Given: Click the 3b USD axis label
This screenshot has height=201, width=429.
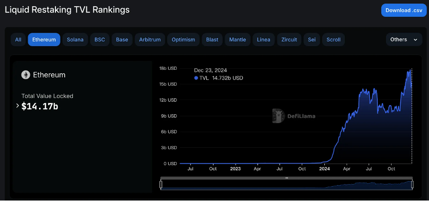Looking at the screenshot, I should pos(169,148).
